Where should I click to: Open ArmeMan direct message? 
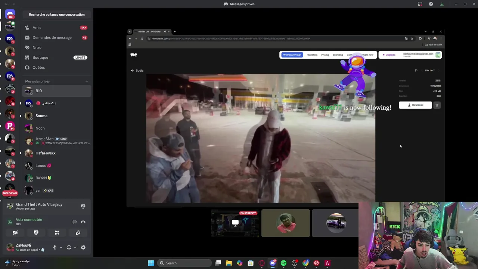57,140
